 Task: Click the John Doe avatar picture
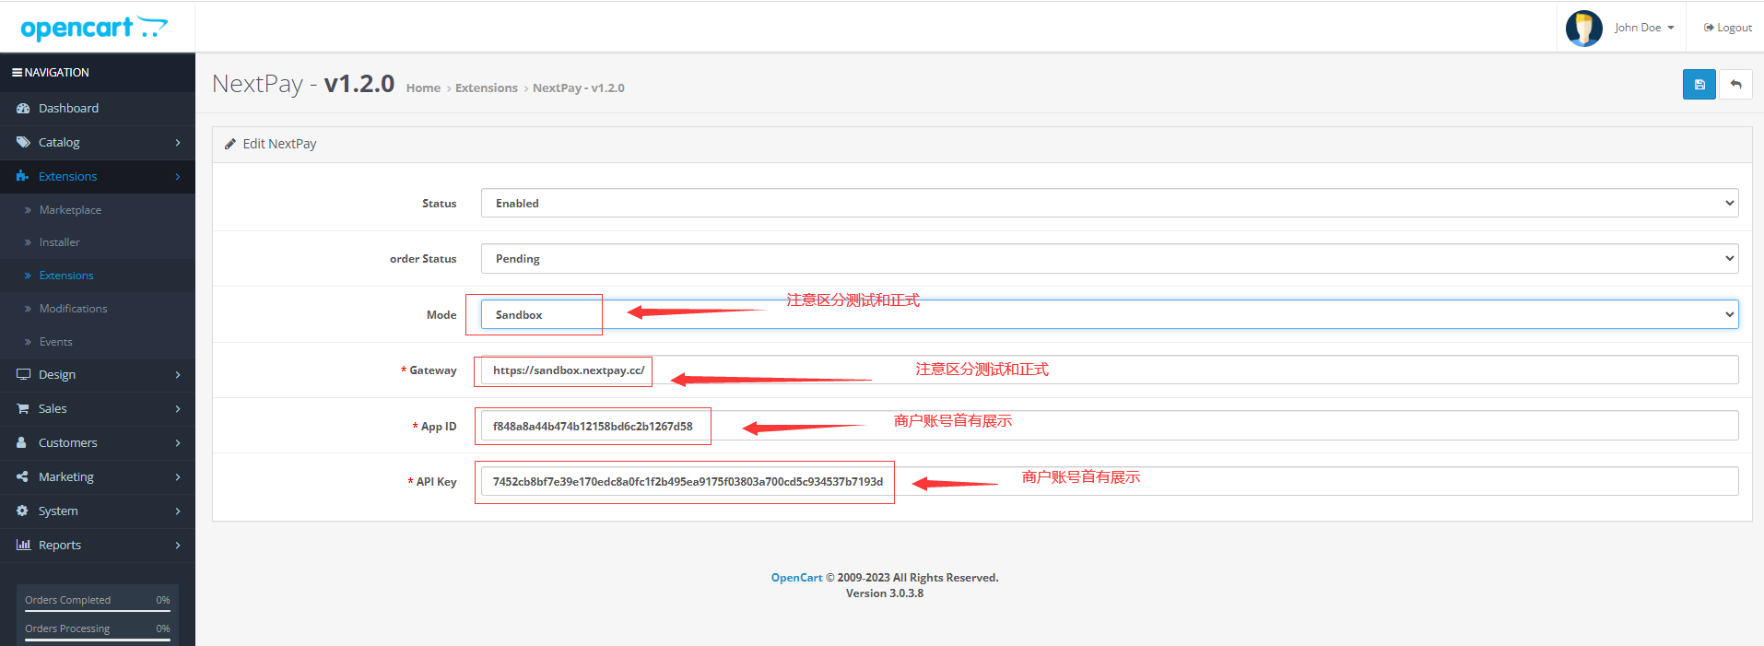pyautogui.click(x=1583, y=28)
